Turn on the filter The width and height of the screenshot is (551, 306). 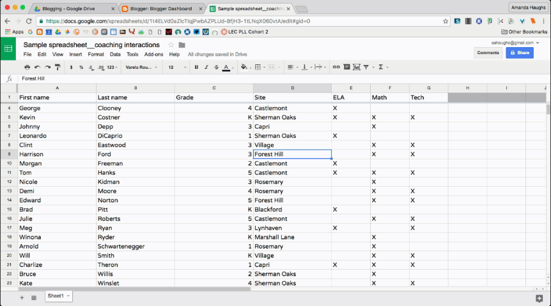[366, 67]
